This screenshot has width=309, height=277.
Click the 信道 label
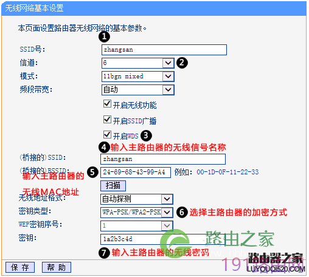pyautogui.click(x=29, y=63)
